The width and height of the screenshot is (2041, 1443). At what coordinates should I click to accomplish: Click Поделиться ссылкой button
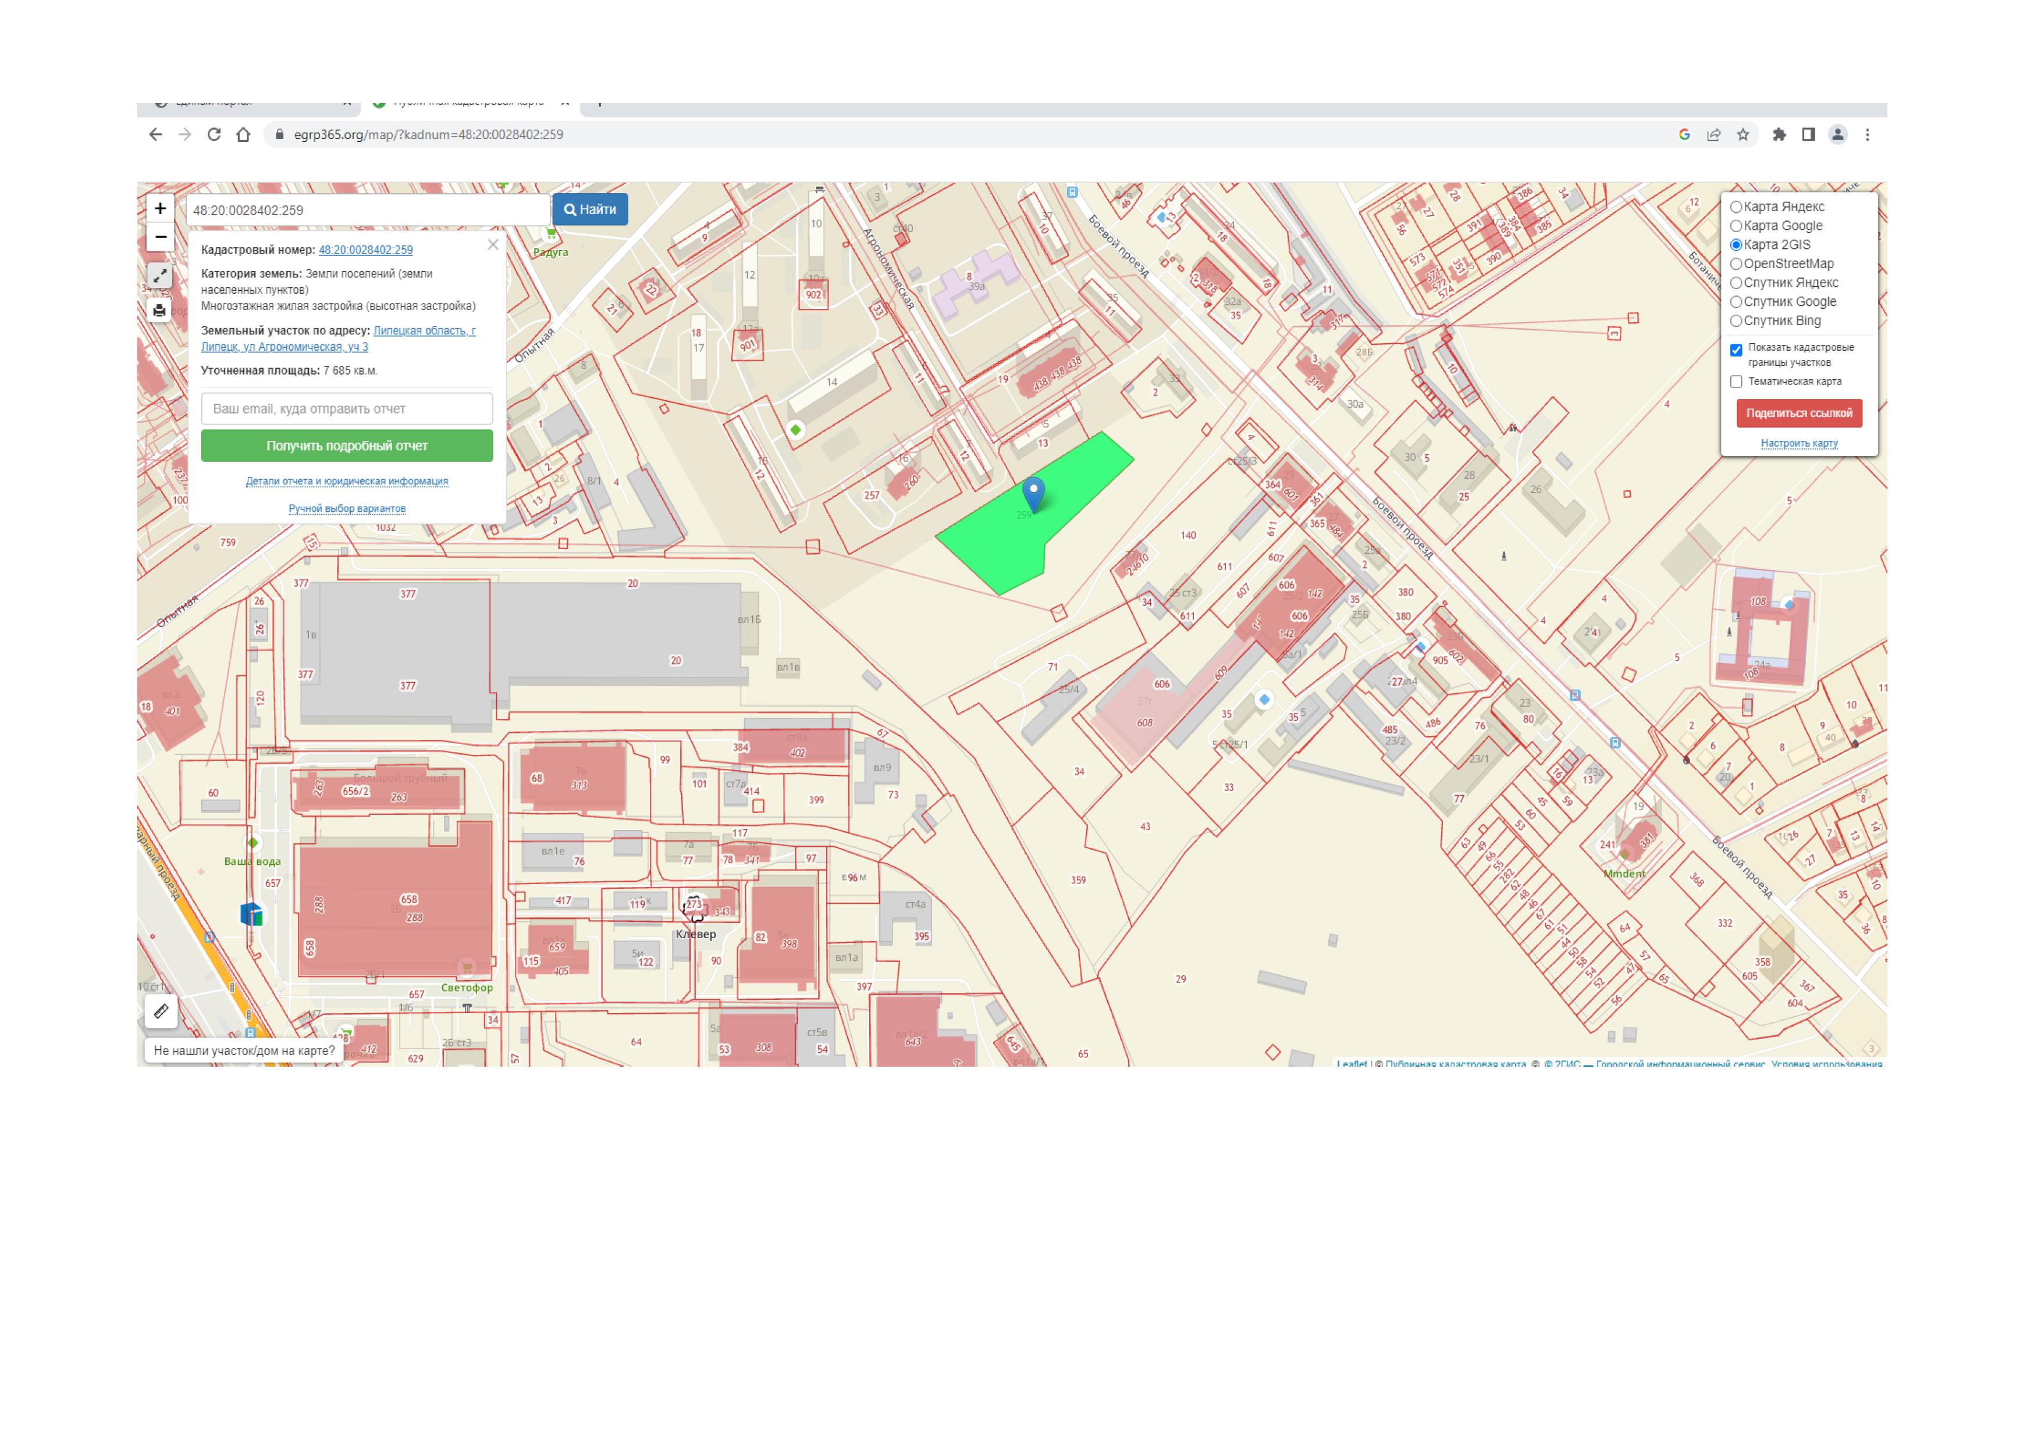1799,413
